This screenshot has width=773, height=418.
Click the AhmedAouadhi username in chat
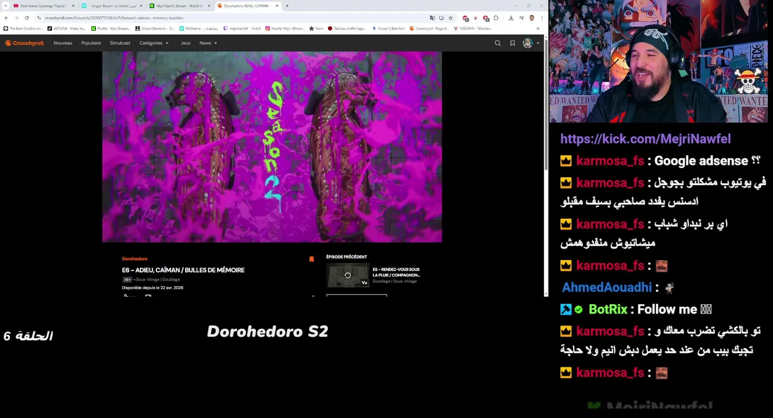607,287
